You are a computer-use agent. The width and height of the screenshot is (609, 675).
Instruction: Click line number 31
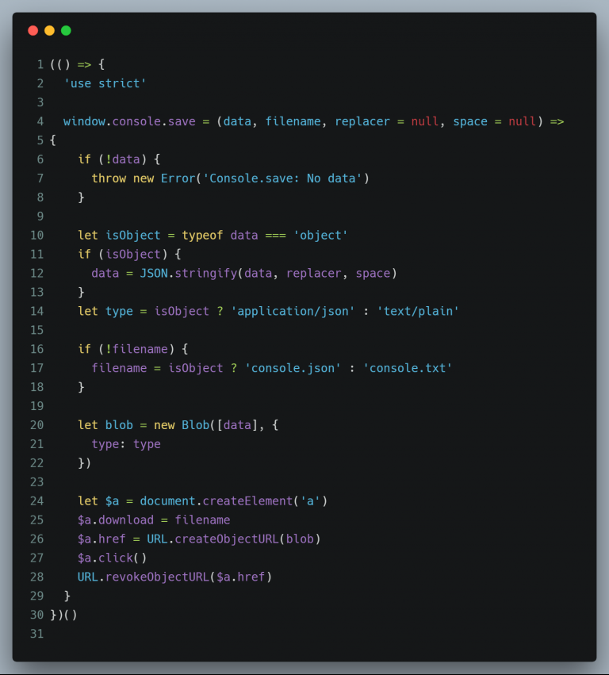tap(37, 634)
